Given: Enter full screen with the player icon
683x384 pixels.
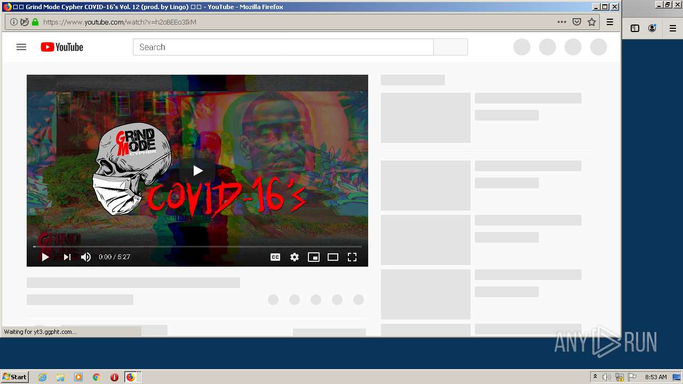Looking at the screenshot, I should (352, 257).
